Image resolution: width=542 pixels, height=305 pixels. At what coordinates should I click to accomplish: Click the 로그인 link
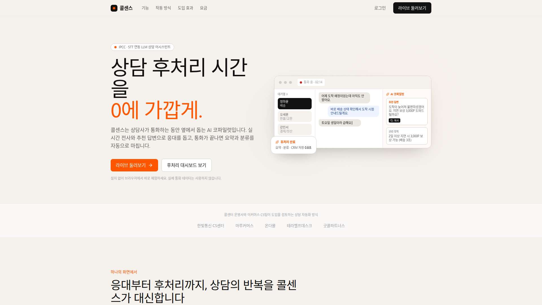coord(380,8)
